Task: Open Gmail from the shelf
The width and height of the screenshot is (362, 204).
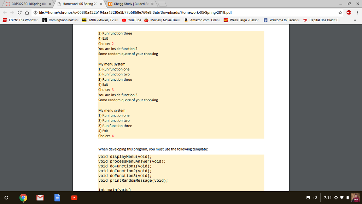Action: click(40, 198)
